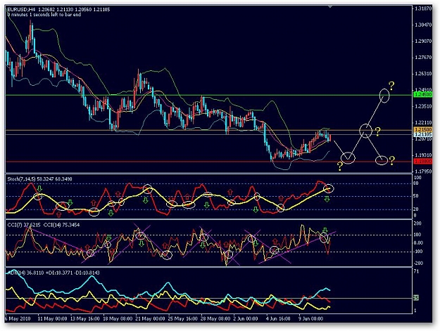The image size is (440, 331).
Task: Click the 1.17950 price scale value
Action: point(423,171)
